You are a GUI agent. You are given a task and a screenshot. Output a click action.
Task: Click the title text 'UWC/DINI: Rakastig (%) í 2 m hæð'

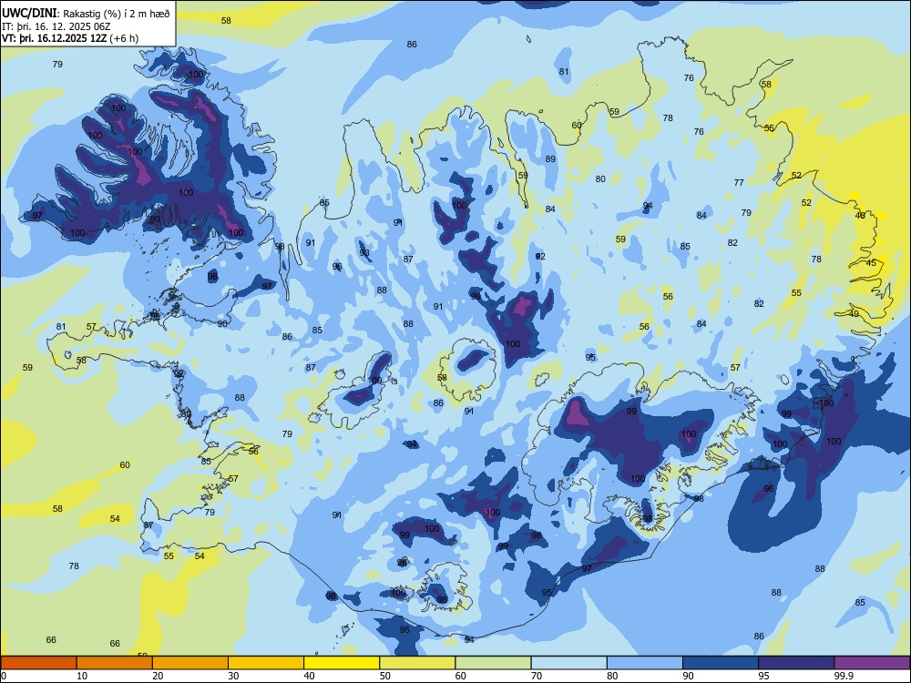[x=86, y=14]
